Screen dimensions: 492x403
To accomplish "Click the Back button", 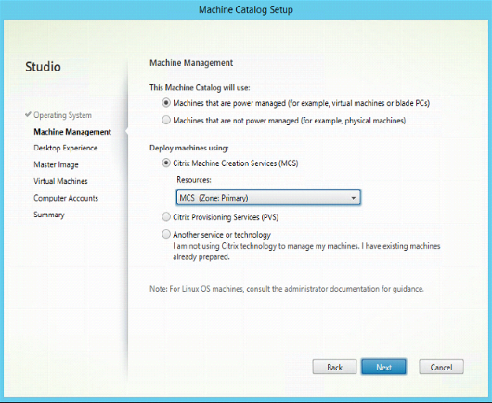I will (x=334, y=367).
